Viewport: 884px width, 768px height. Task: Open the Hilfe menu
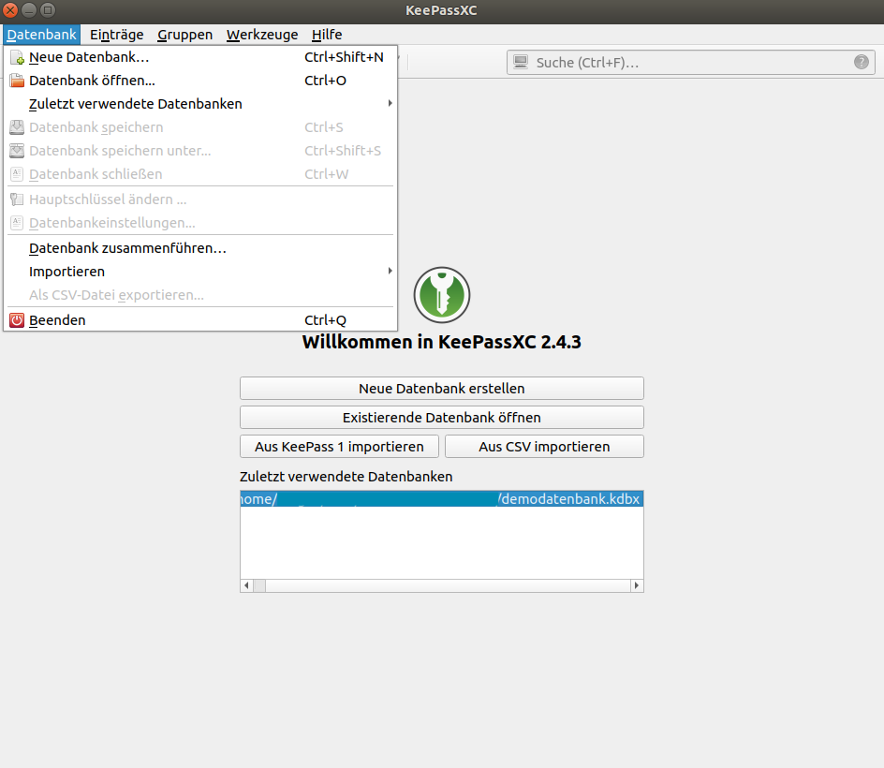(x=327, y=35)
